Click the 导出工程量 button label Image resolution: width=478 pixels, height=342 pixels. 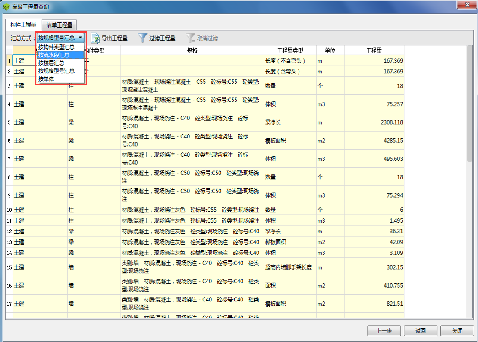(x=114, y=38)
